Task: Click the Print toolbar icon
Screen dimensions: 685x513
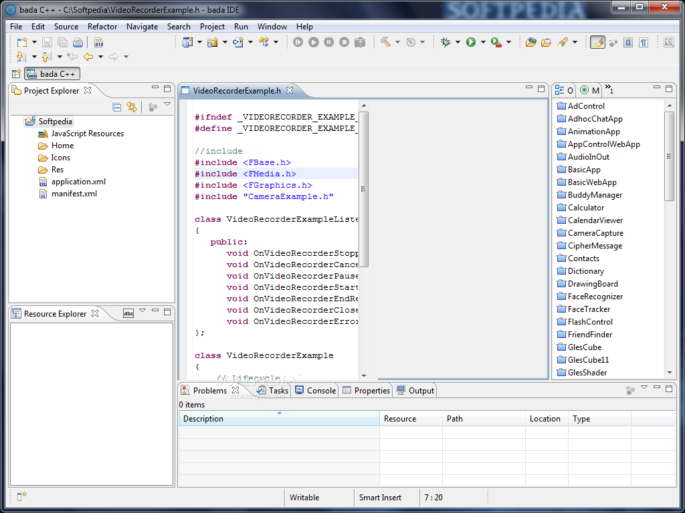Action: (x=78, y=42)
